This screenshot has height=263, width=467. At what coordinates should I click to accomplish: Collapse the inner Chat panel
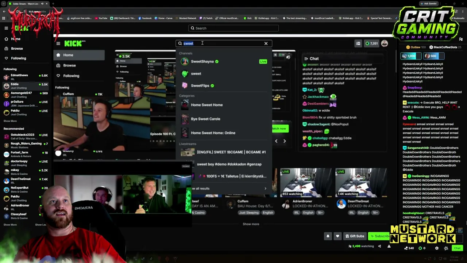(306, 58)
